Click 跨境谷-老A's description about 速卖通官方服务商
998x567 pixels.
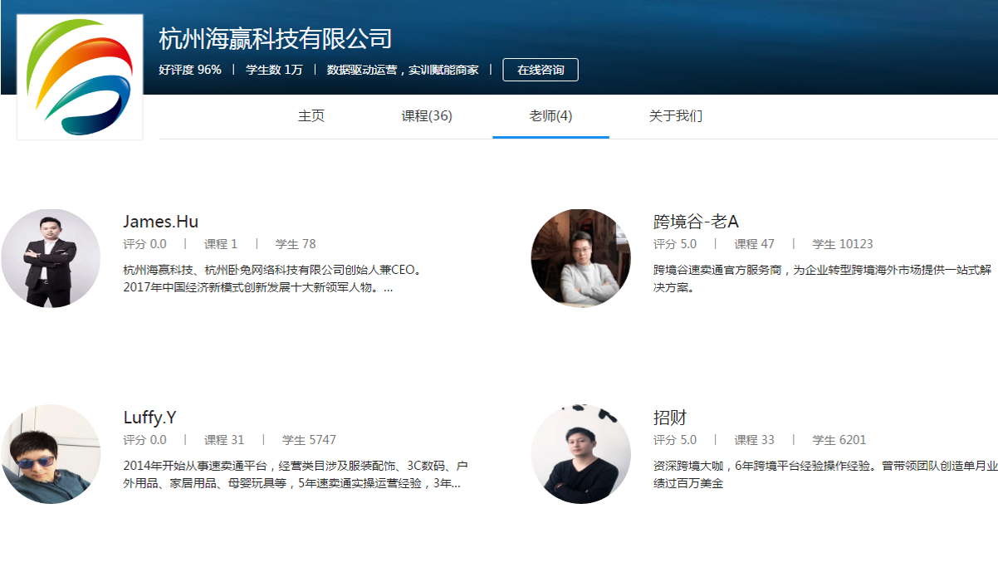coord(823,279)
